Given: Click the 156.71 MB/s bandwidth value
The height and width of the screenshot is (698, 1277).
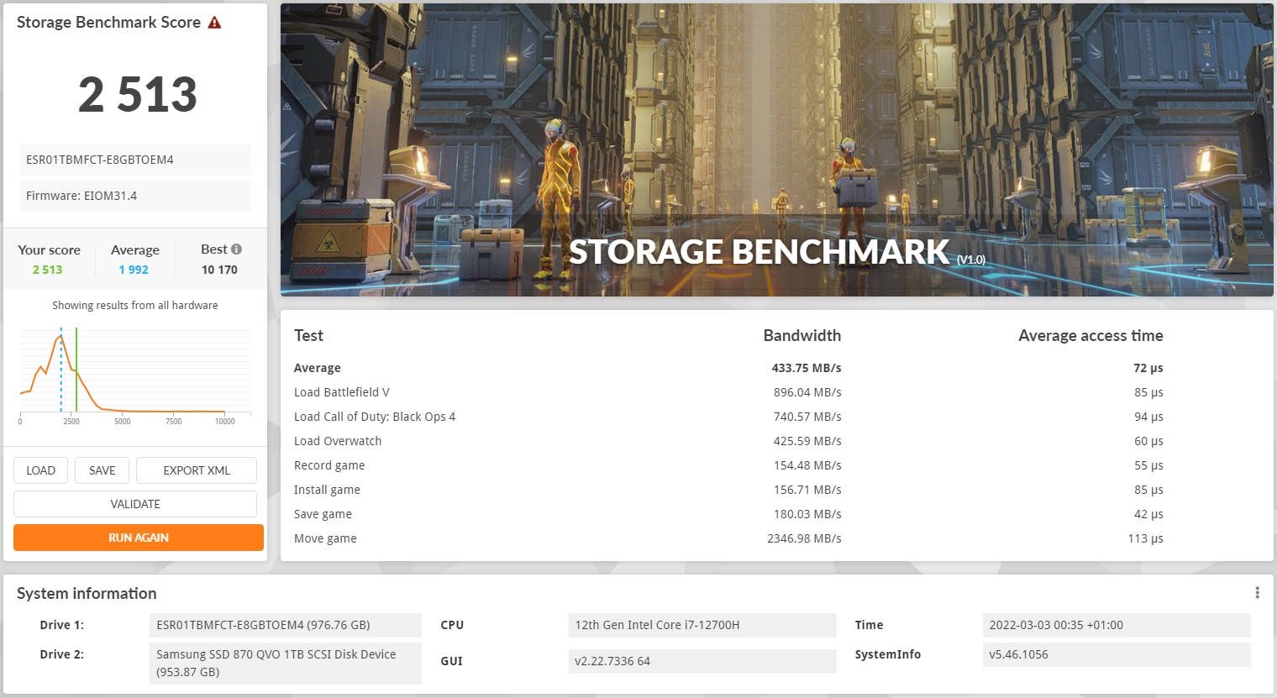Looking at the screenshot, I should [x=807, y=490].
